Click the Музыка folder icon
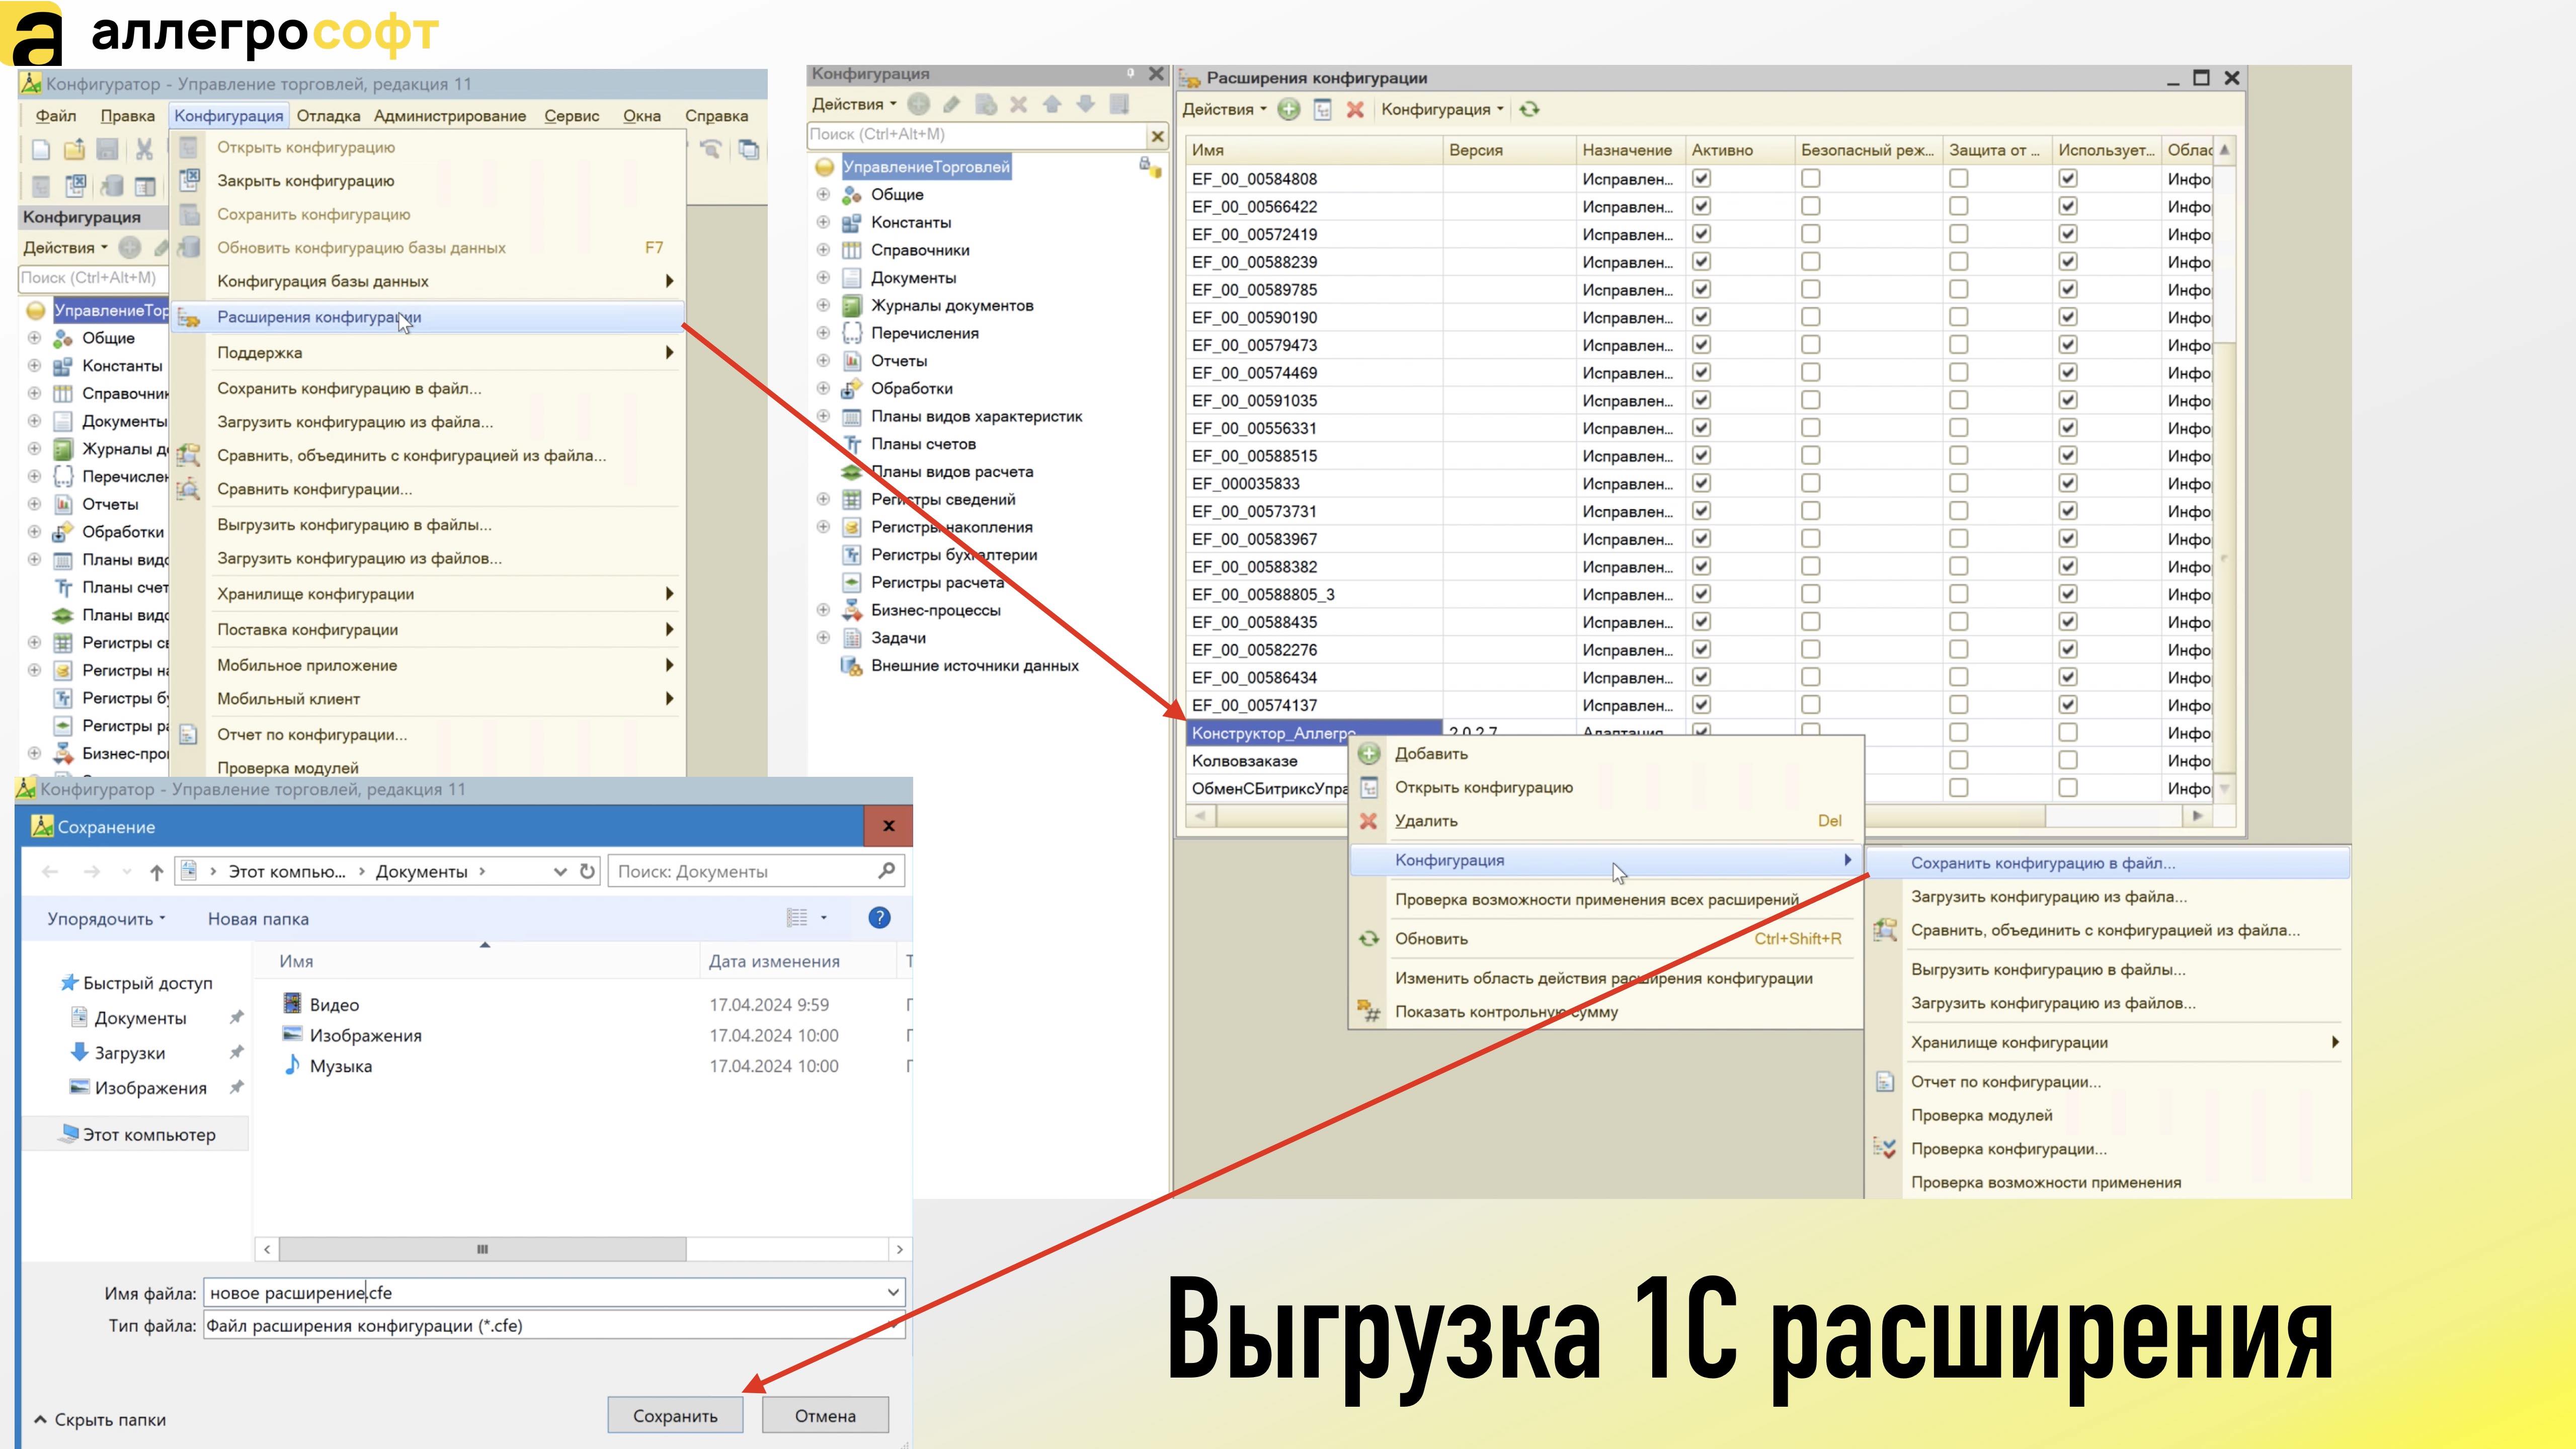 pos(292,1065)
